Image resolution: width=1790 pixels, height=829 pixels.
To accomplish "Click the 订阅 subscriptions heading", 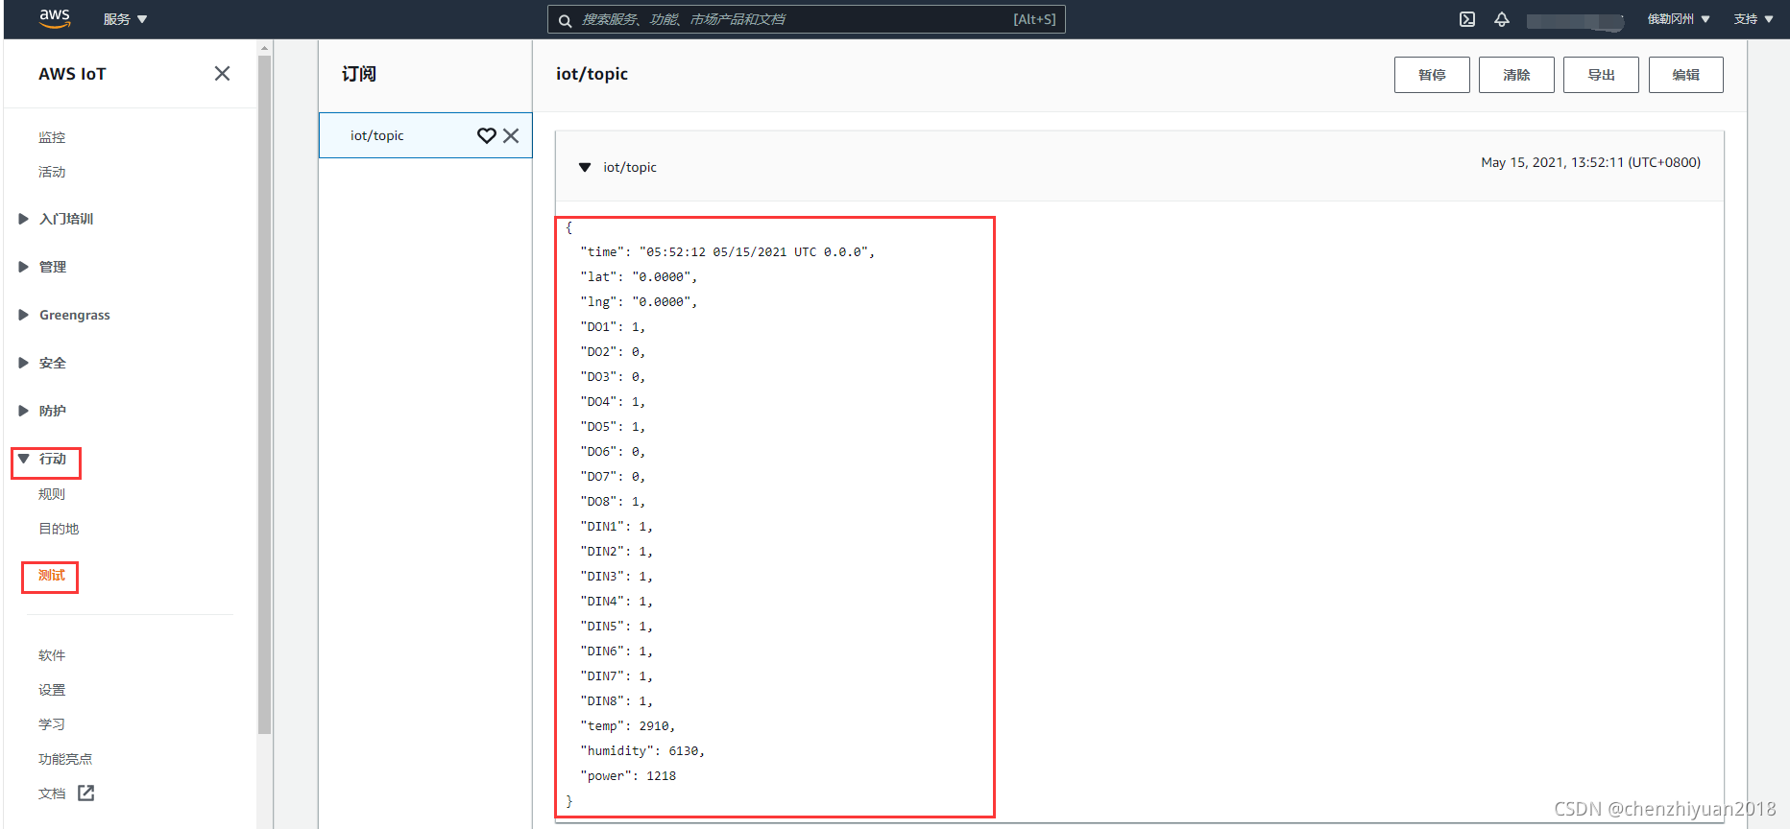I will (359, 74).
